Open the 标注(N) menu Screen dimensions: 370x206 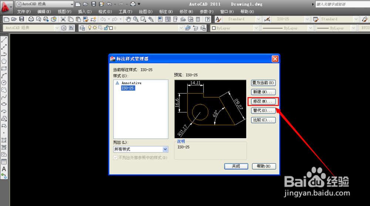(166, 11)
